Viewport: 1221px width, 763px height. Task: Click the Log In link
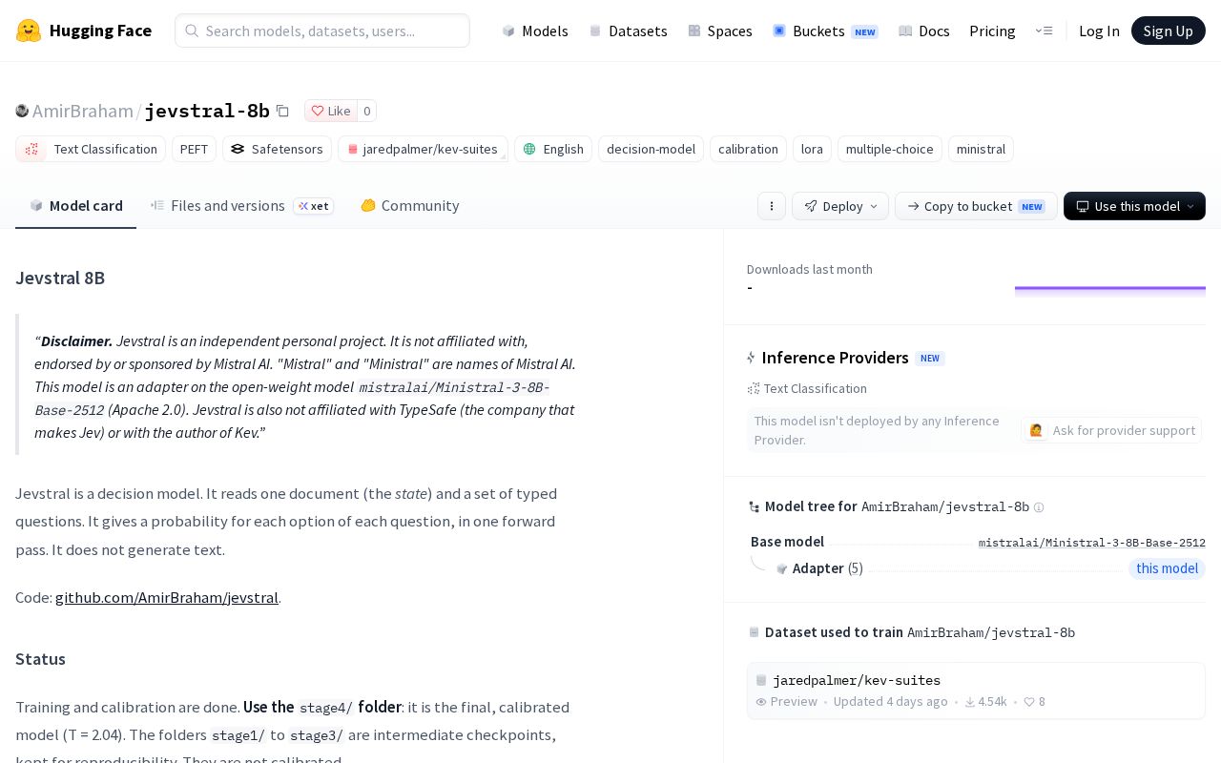[1099, 31]
